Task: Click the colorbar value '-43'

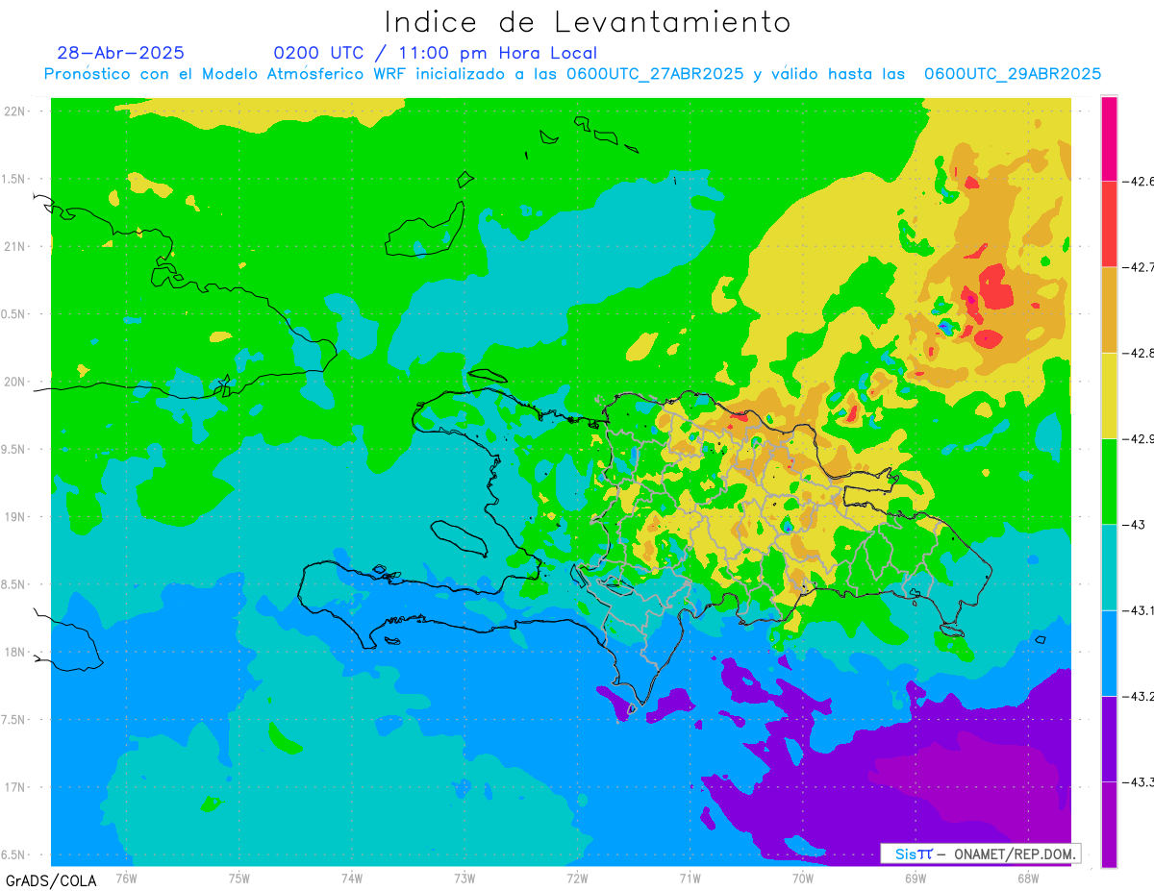Action: tap(1133, 524)
